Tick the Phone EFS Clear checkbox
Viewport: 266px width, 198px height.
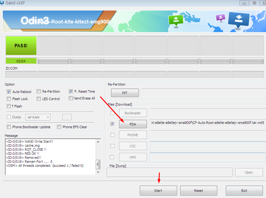59,127
